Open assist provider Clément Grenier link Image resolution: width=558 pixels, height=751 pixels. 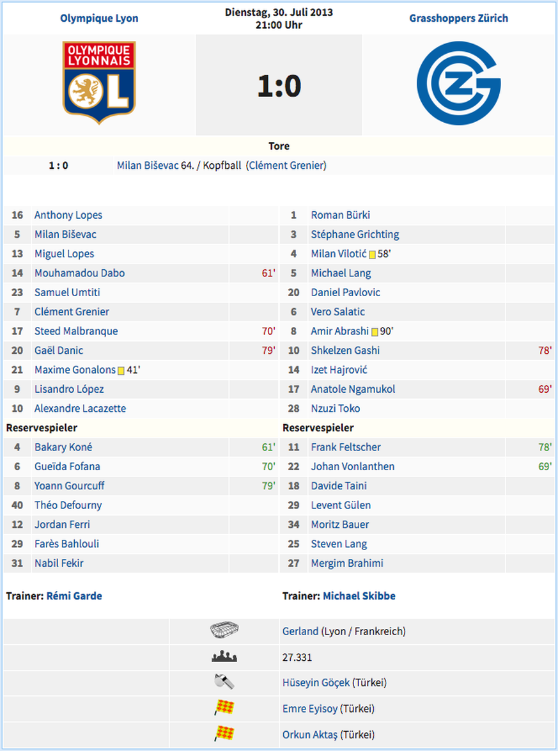pos(286,165)
